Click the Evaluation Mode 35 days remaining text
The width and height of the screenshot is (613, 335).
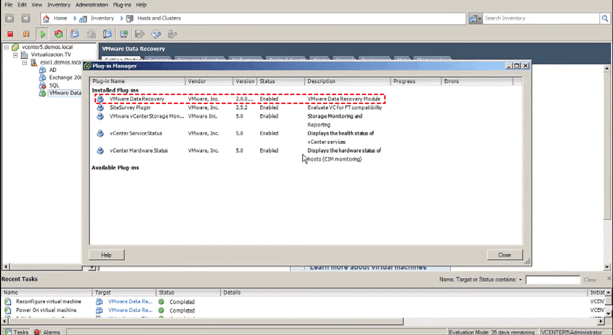click(x=492, y=332)
